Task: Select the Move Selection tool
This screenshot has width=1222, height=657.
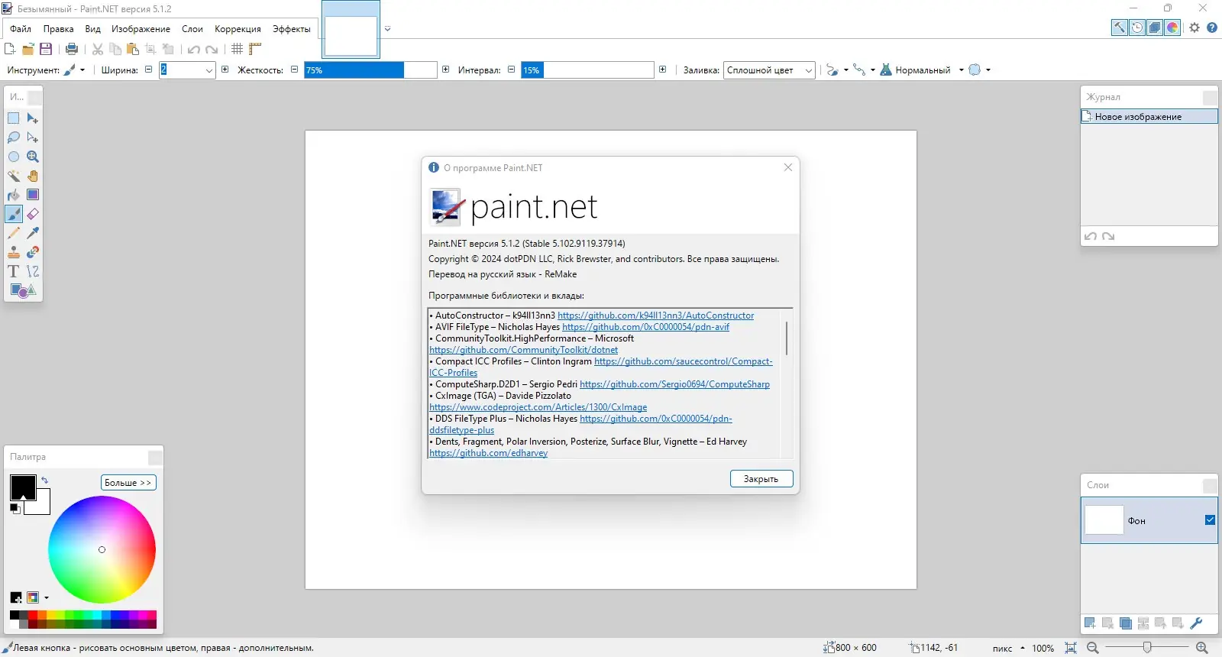Action: tap(33, 138)
